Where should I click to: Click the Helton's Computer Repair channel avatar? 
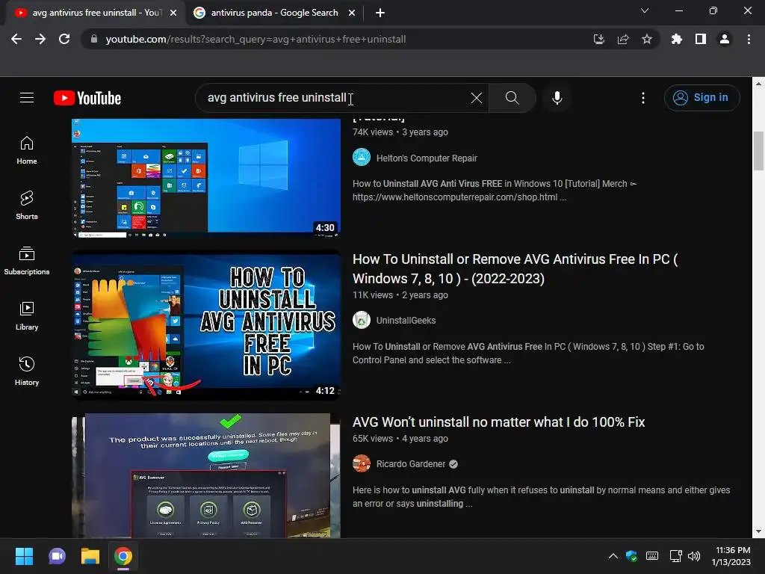tap(362, 158)
